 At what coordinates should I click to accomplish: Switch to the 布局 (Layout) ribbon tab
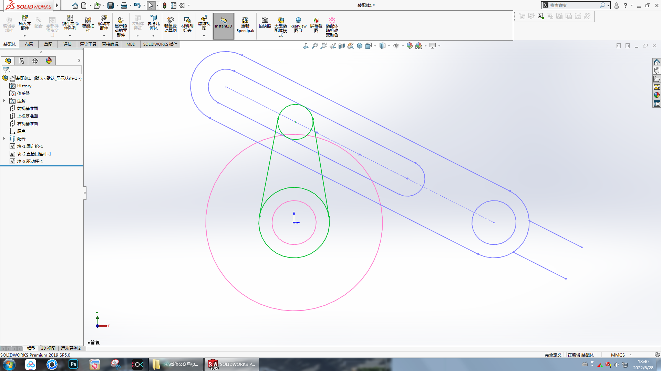coord(29,44)
